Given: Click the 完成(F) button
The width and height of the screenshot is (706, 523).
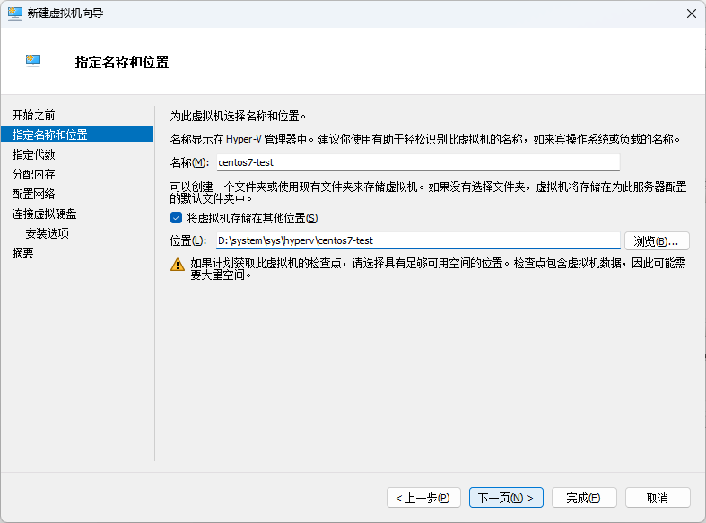Looking at the screenshot, I should point(584,498).
